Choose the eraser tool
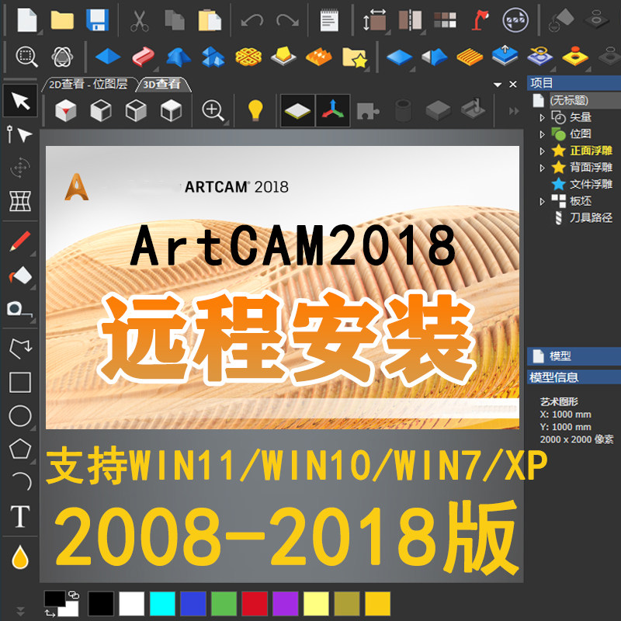This screenshot has height=621, width=621. click(21, 276)
